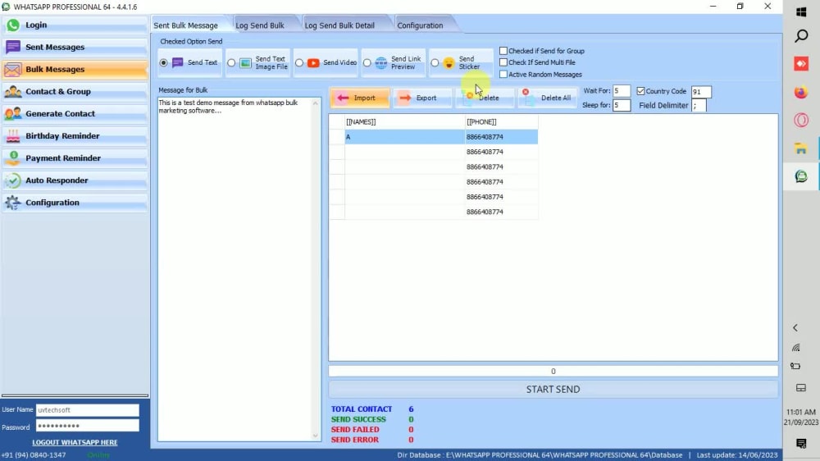The image size is (820, 461).
Task: Click the message box scrollbar up arrow
Action: 316,103
